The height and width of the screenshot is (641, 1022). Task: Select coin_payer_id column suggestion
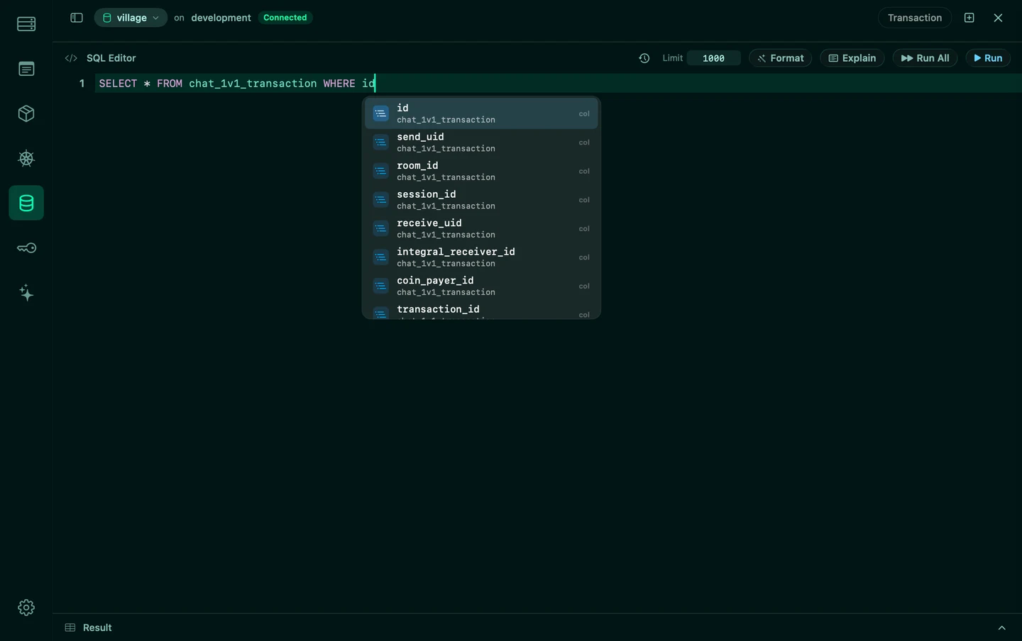(481, 286)
